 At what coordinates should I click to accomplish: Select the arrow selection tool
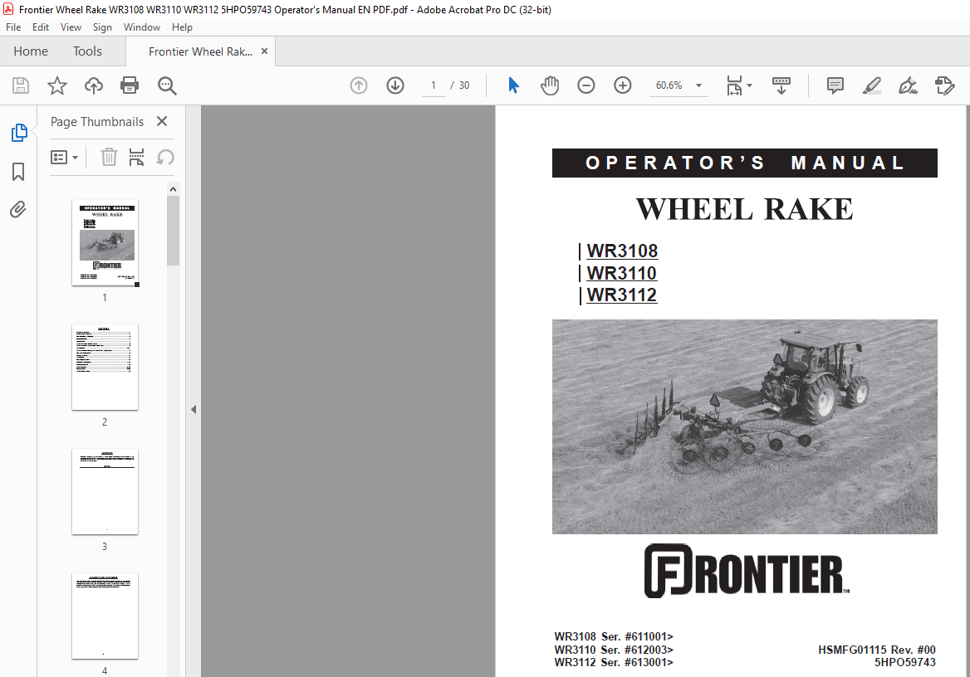pos(513,85)
